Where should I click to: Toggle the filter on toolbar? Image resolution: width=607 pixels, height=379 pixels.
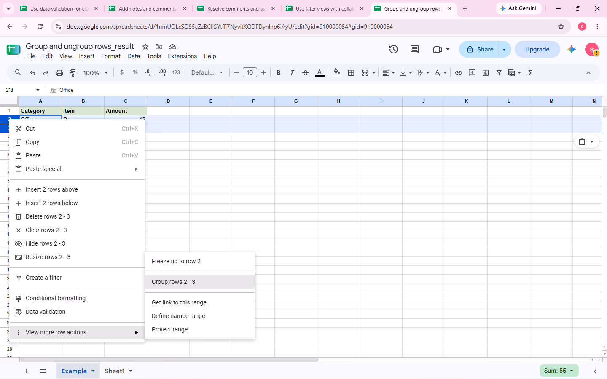[499, 73]
